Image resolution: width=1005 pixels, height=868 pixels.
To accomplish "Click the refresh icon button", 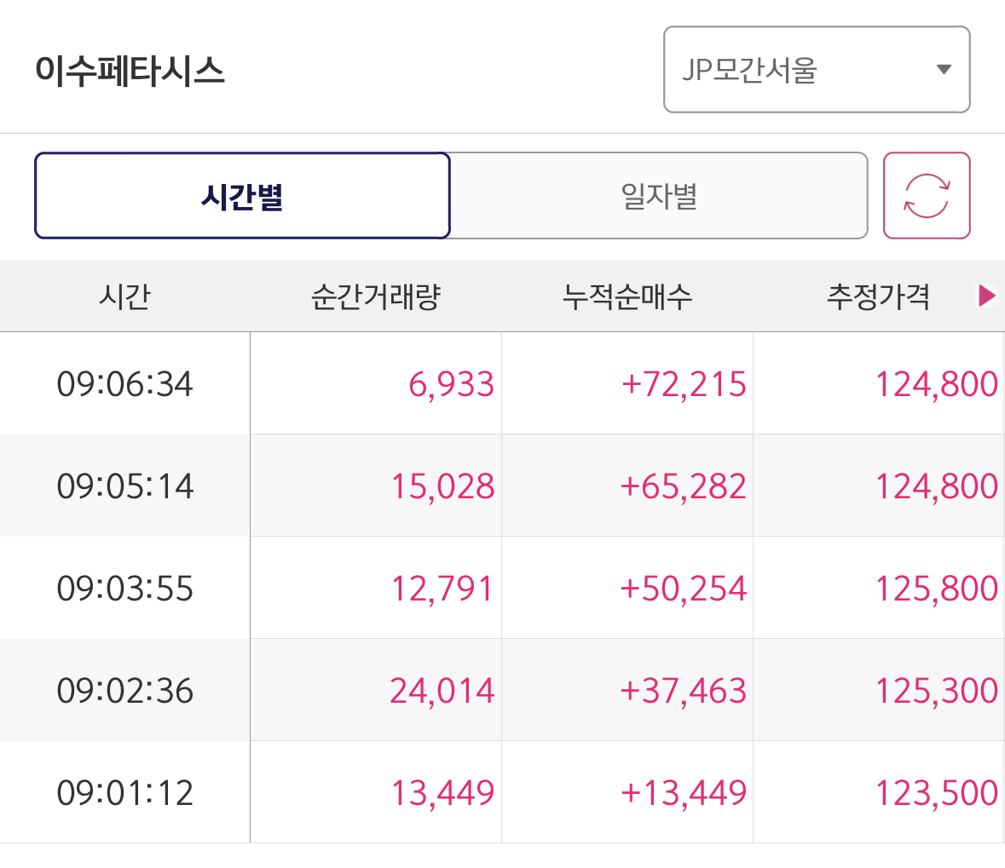I will click(927, 196).
